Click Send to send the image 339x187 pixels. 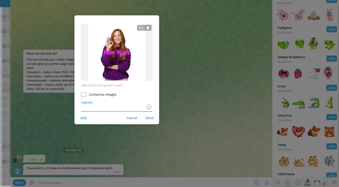click(149, 118)
